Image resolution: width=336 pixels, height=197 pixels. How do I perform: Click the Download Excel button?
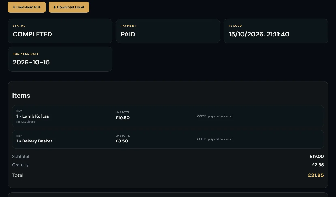[69, 7]
